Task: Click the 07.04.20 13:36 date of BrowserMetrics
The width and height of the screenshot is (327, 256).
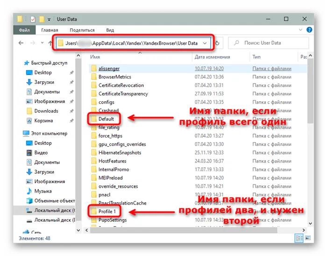Action: 209,77
